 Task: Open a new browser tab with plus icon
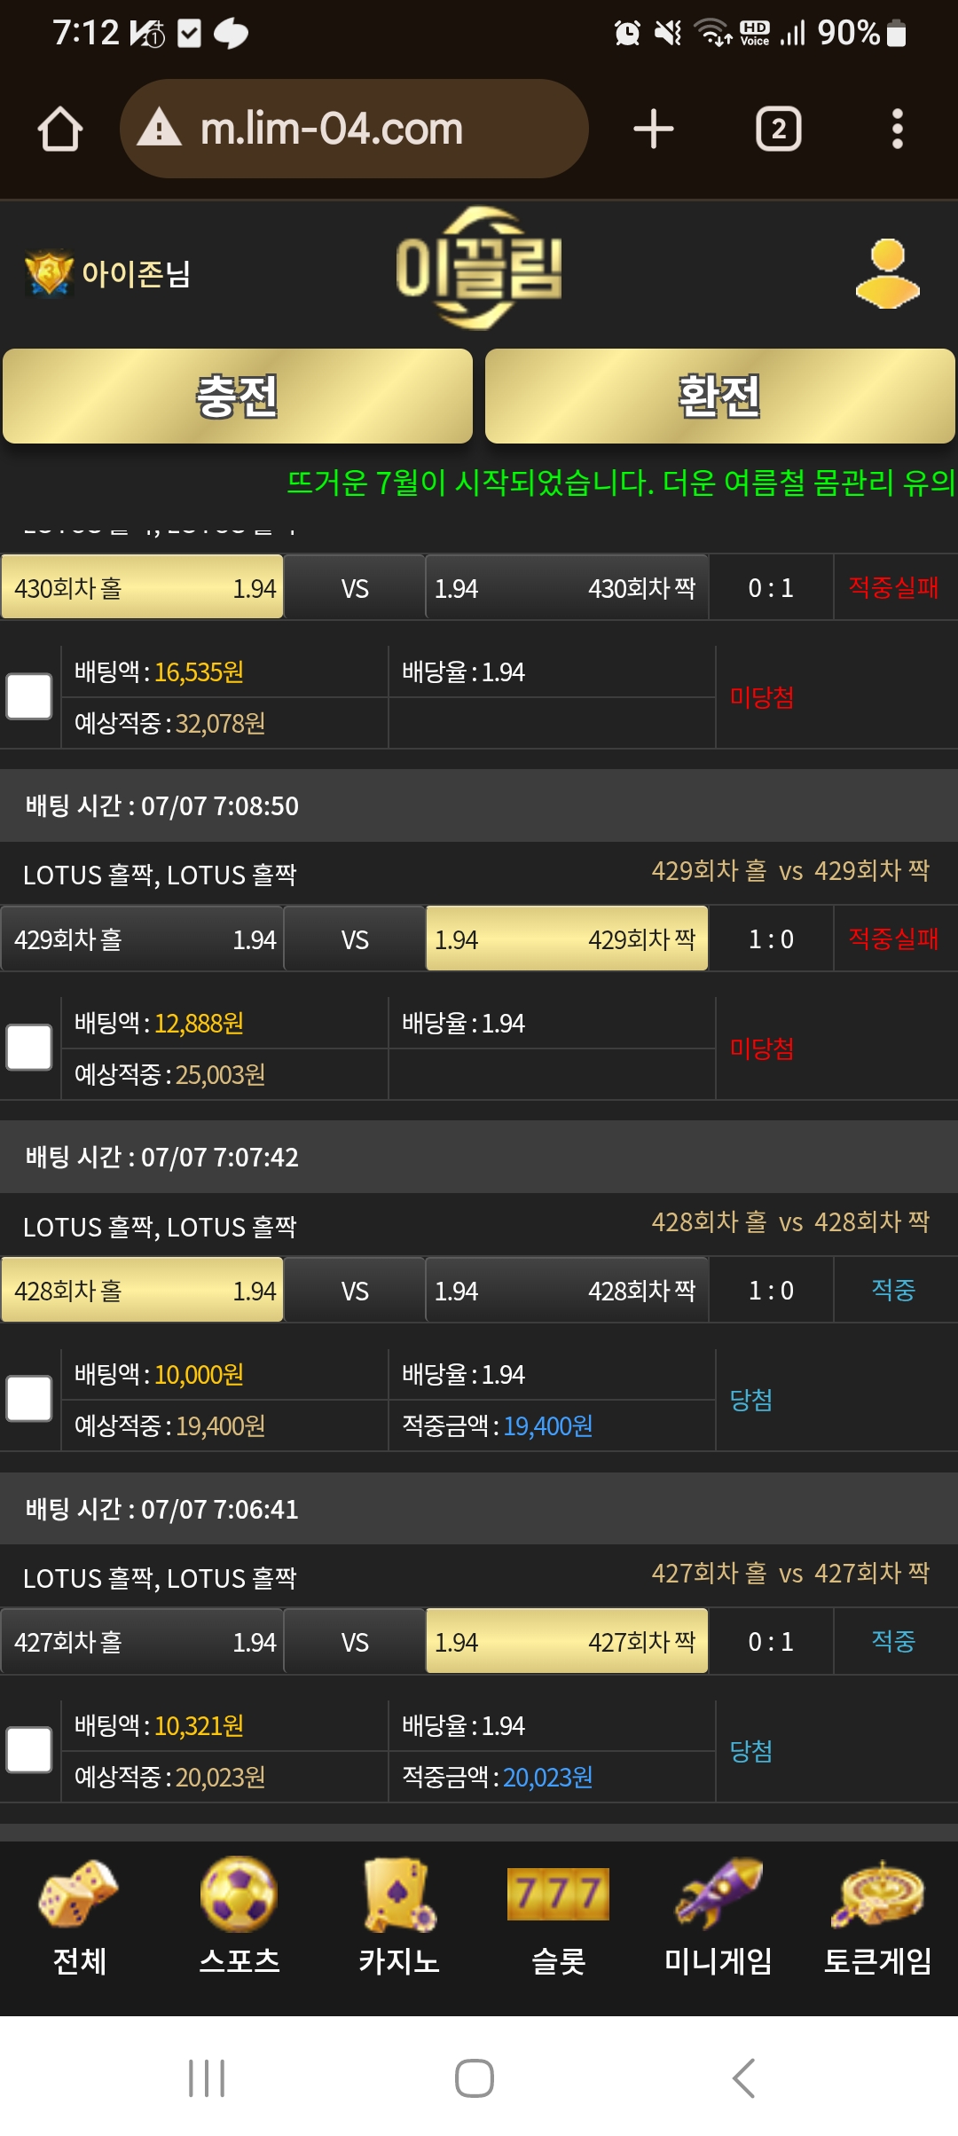654,130
